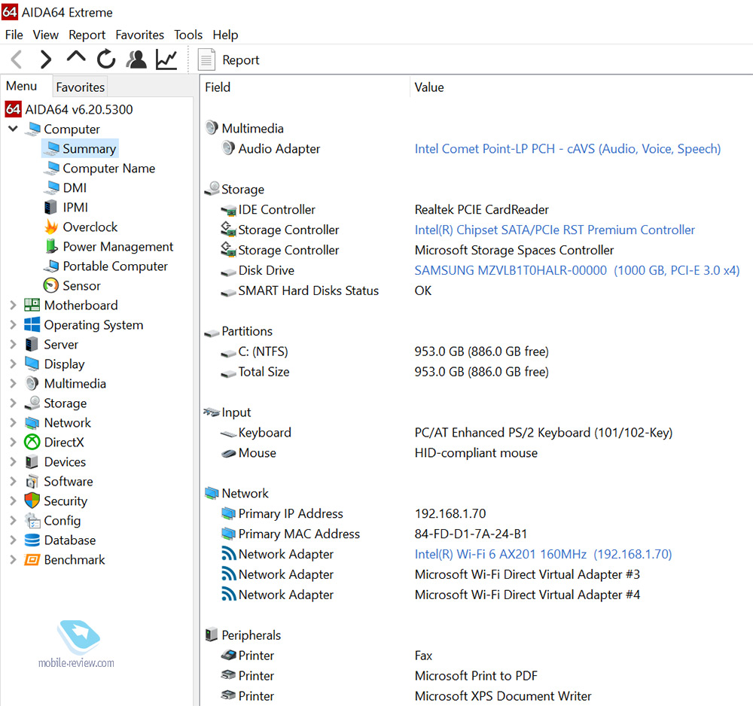Select the AIDA64 v6.20.5300 root item
The width and height of the screenshot is (753, 706).
(69, 109)
